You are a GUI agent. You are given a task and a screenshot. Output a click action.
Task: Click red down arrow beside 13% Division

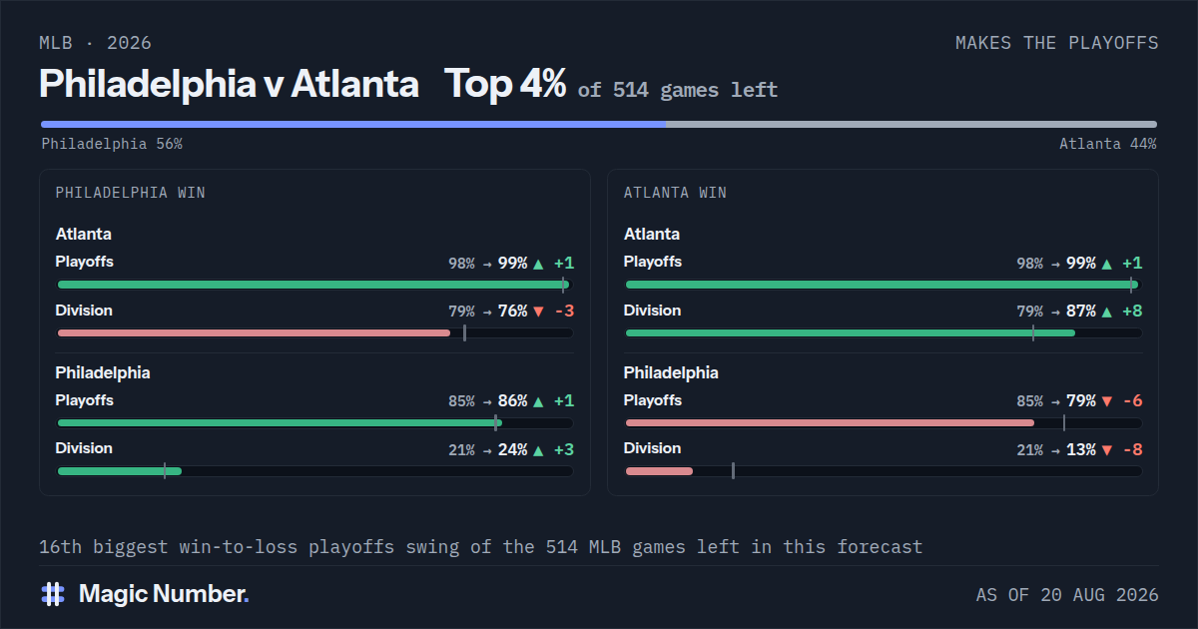[1106, 450]
